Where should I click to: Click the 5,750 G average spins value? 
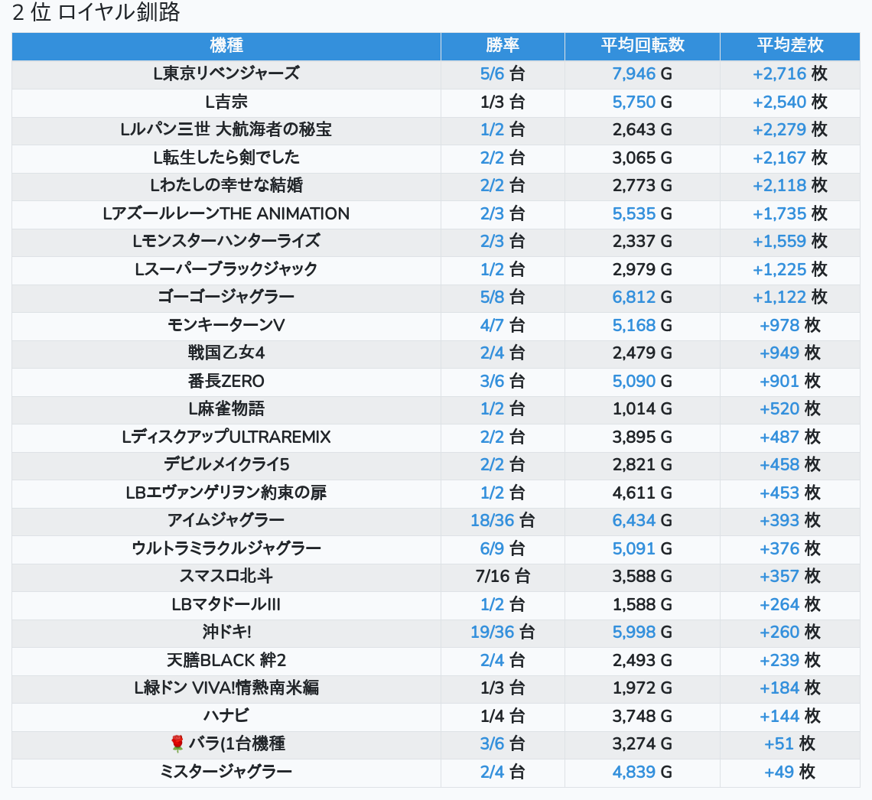[643, 102]
